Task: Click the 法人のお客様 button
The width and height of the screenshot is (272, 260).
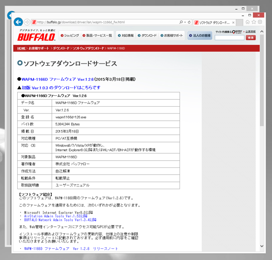Action: (199, 35)
